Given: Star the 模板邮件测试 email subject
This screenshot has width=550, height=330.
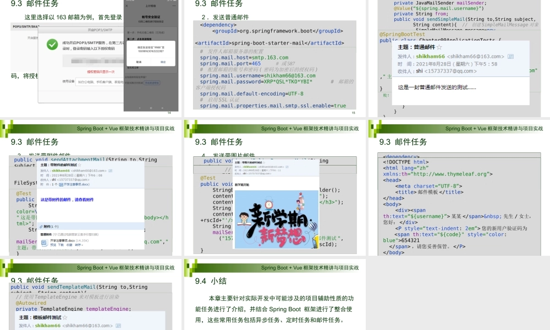Looking at the screenshot, I should (x=65, y=317).
